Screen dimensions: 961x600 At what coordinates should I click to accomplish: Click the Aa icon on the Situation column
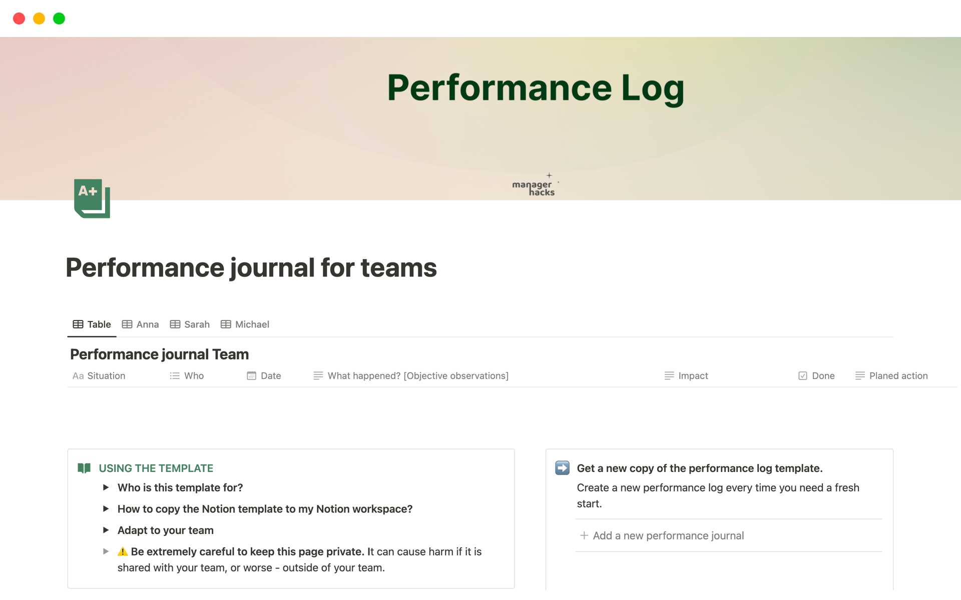click(78, 375)
